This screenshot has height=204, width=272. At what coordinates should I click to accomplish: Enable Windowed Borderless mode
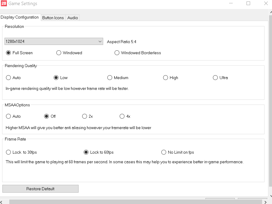click(117, 53)
